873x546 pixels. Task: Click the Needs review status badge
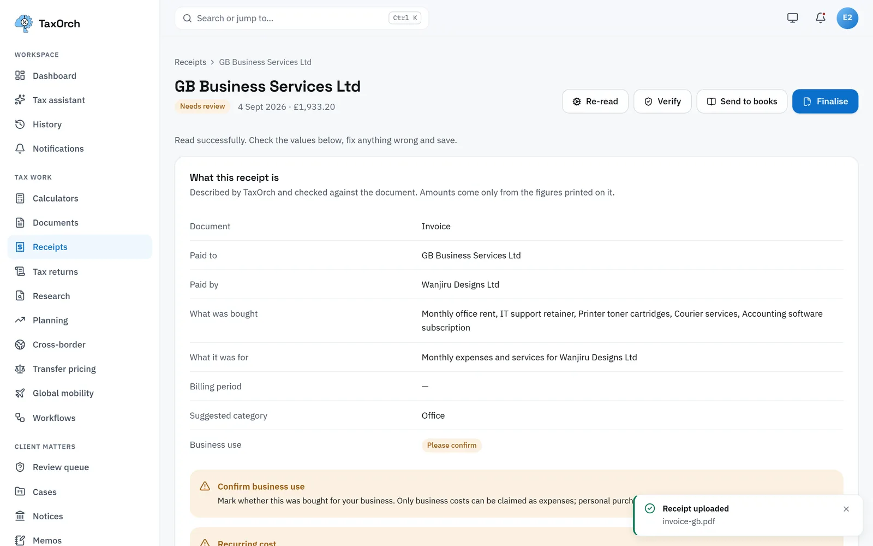pos(202,106)
